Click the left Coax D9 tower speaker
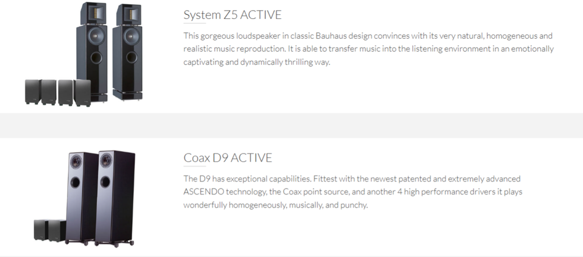This screenshot has height=257, width=583. click(x=81, y=198)
